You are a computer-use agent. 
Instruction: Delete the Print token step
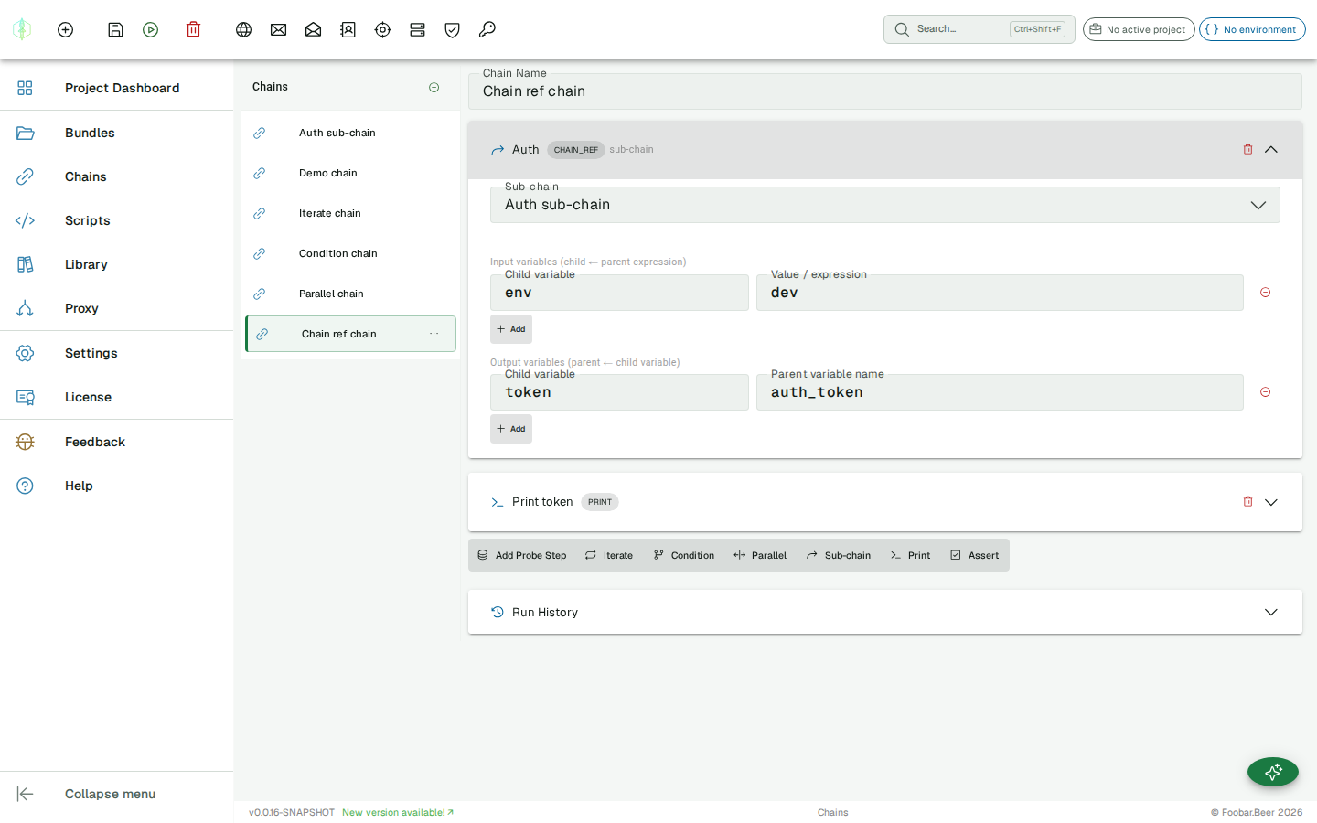point(1247,501)
